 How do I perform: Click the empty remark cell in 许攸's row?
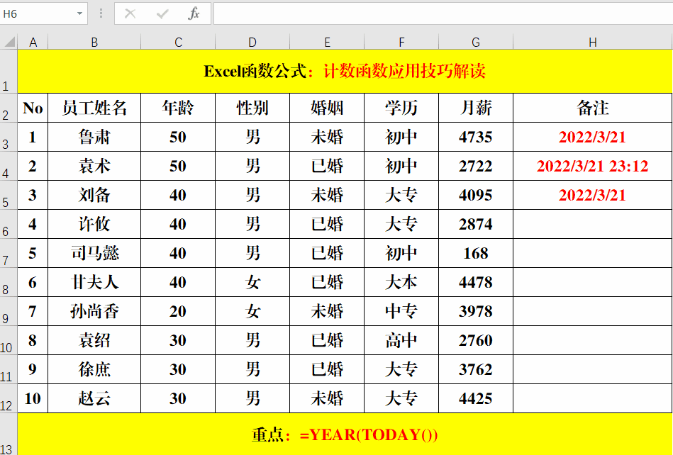593,224
